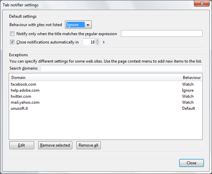Screen dimensions: 212x174
Task: Increase auto-close seconds with up arrow
Action: tap(97, 40)
